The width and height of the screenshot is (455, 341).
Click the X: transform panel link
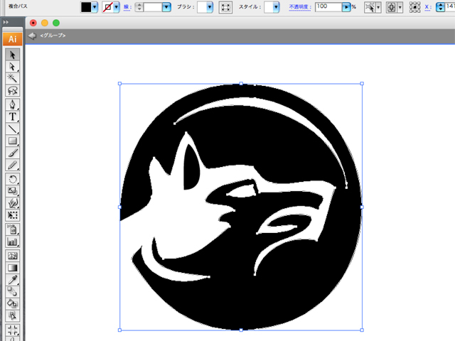[x=427, y=7]
